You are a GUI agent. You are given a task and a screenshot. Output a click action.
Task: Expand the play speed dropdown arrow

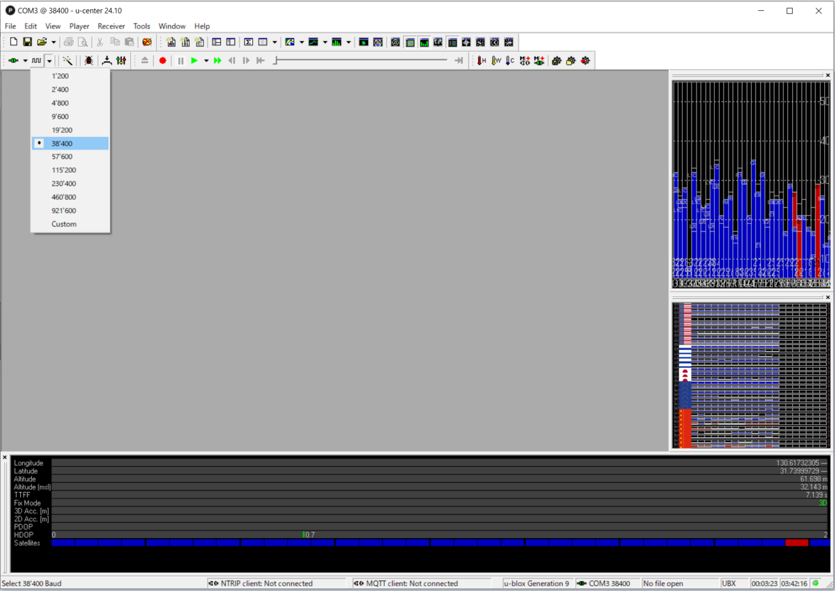point(206,61)
